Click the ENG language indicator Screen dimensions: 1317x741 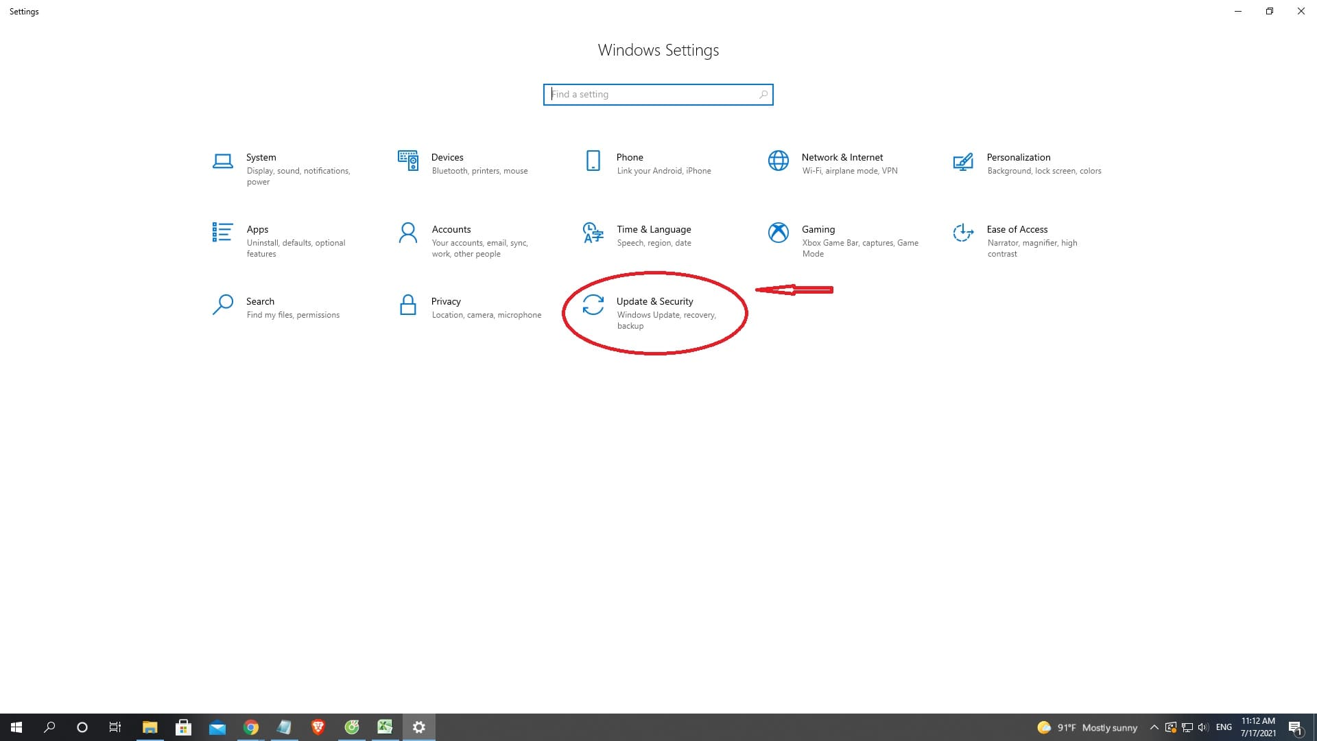[x=1224, y=727]
